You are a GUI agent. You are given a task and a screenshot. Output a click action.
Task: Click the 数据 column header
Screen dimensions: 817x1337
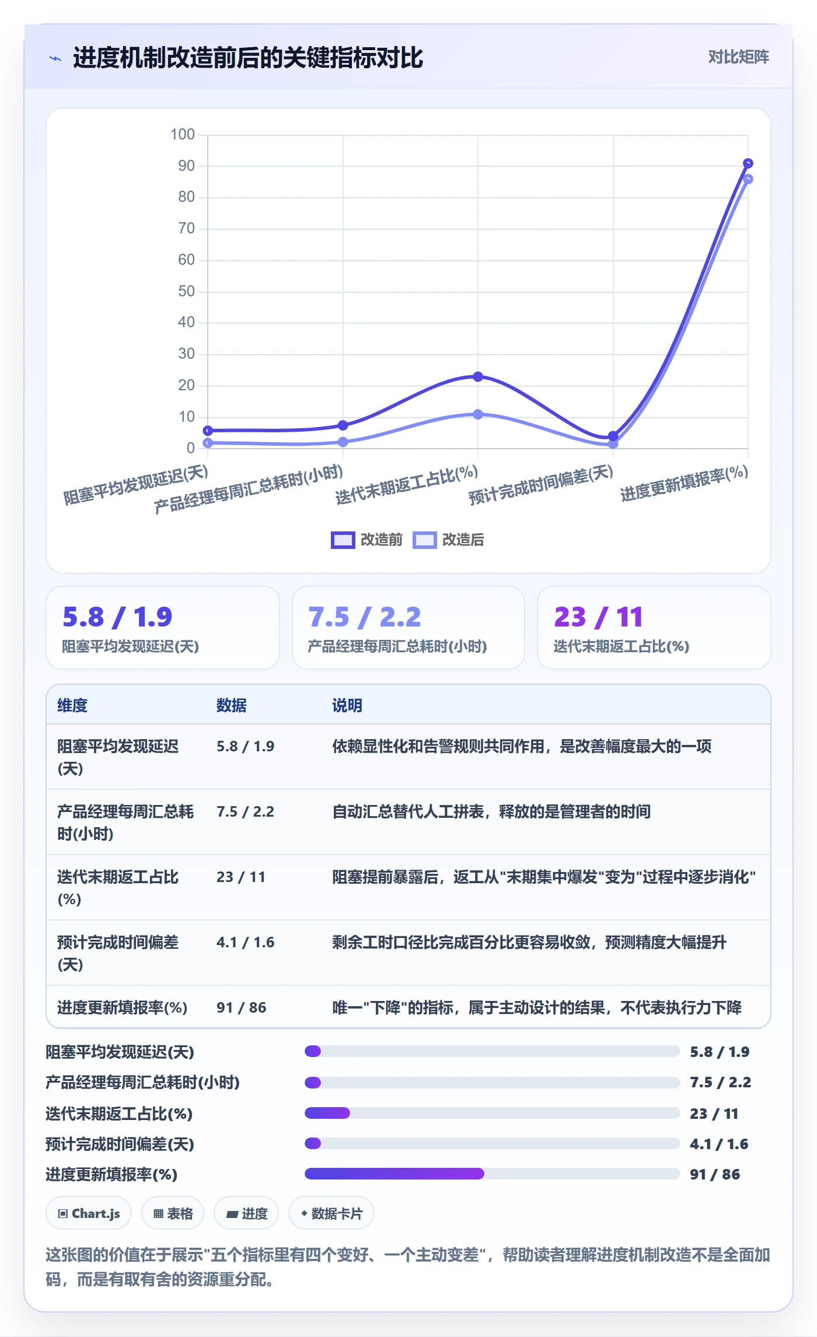(x=232, y=705)
